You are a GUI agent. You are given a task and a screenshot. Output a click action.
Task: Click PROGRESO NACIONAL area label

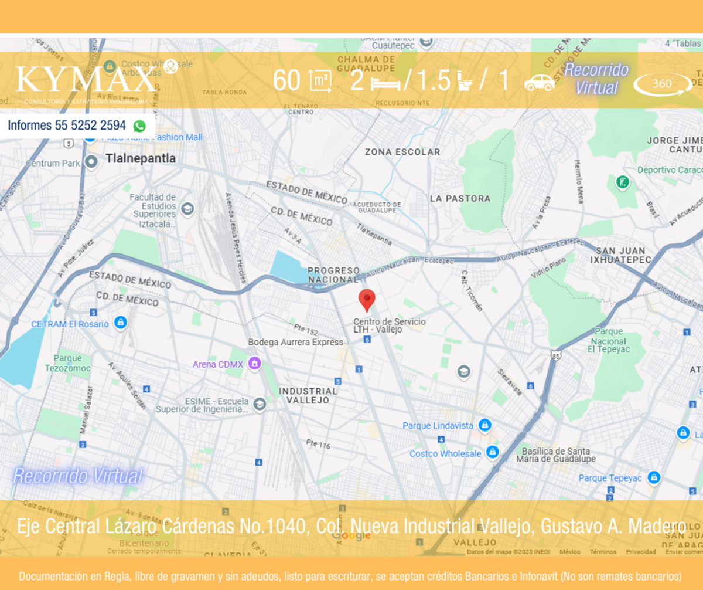pos(333,275)
